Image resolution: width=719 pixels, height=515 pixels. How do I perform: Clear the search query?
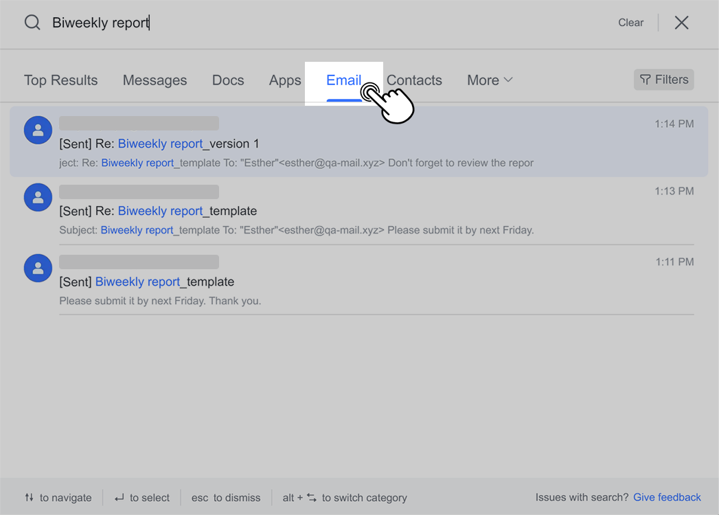(630, 22)
